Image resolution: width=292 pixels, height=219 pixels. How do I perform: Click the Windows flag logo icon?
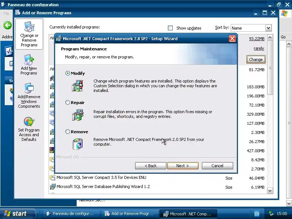point(284,14)
